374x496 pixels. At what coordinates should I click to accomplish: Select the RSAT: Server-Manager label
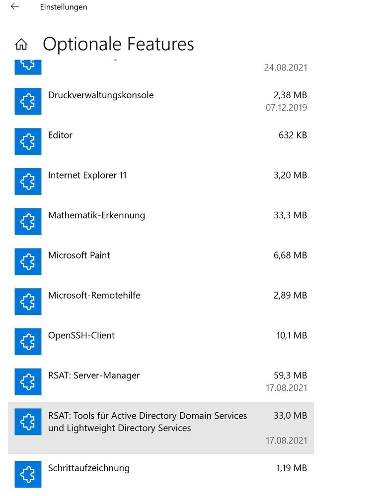click(94, 375)
